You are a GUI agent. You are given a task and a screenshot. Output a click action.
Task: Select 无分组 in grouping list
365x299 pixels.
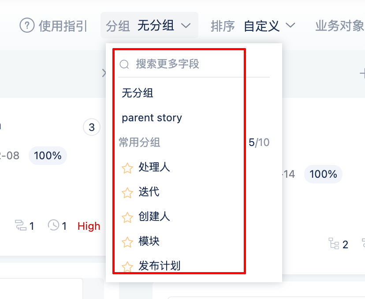coord(138,93)
